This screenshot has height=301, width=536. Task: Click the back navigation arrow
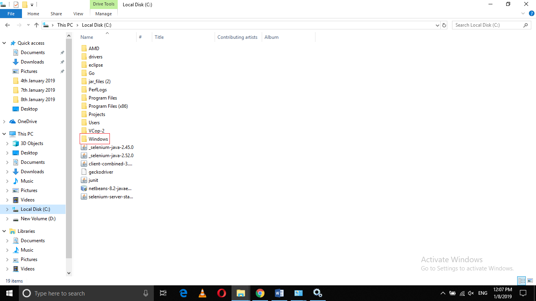click(x=7, y=25)
